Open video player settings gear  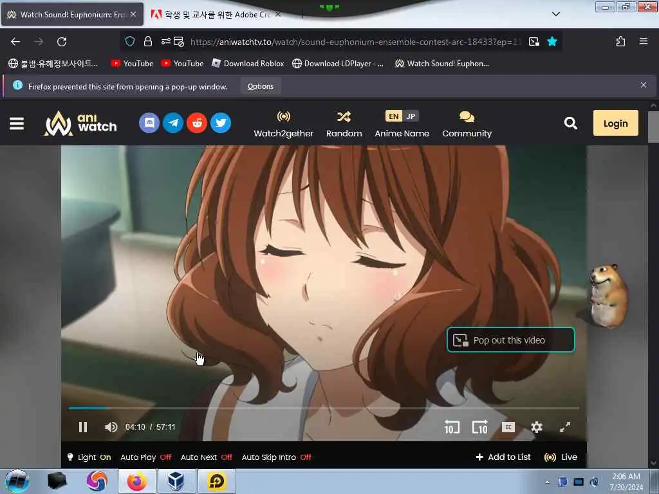[536, 427]
